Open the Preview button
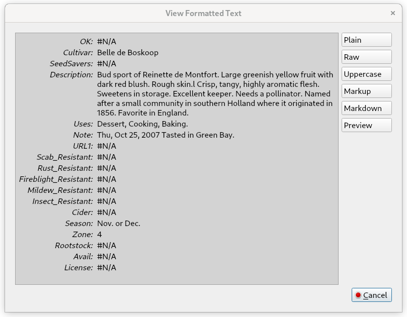The height and width of the screenshot is (317, 407). click(x=366, y=126)
